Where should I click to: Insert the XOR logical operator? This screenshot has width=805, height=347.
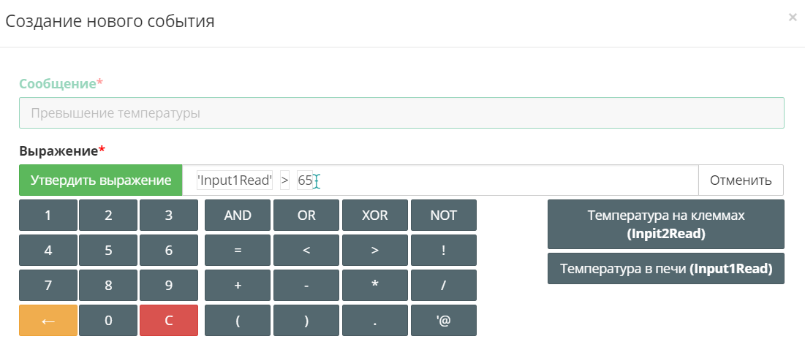(x=375, y=215)
